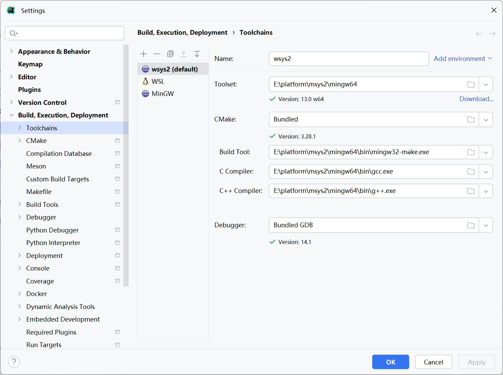Expand the Build Tools node

pos(19,205)
